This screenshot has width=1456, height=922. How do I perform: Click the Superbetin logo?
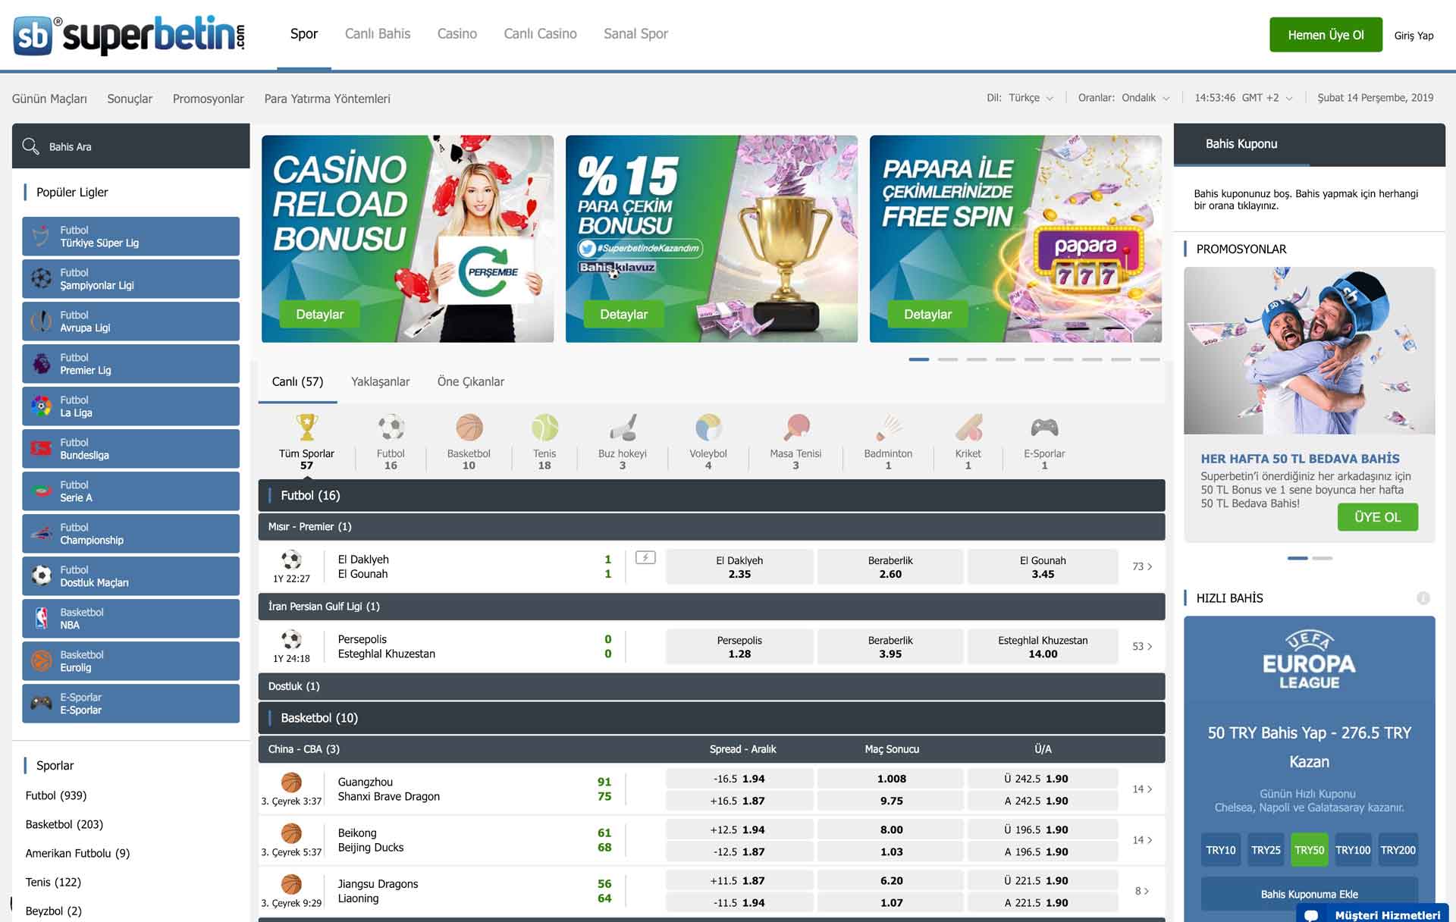130,35
